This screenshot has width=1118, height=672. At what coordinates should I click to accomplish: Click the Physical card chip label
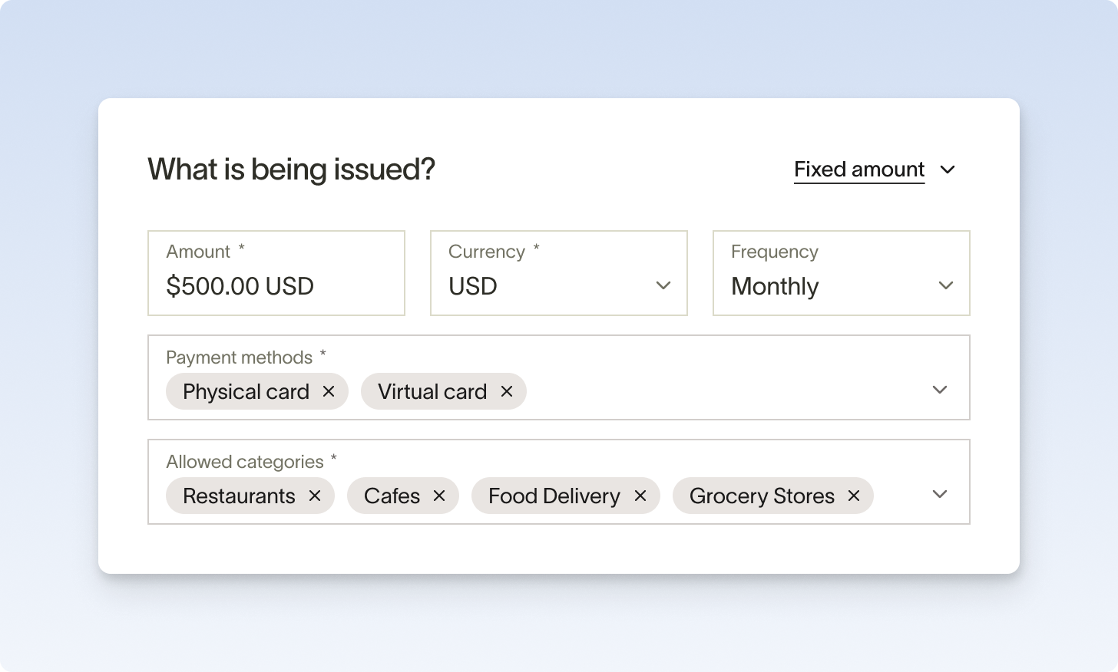246,391
